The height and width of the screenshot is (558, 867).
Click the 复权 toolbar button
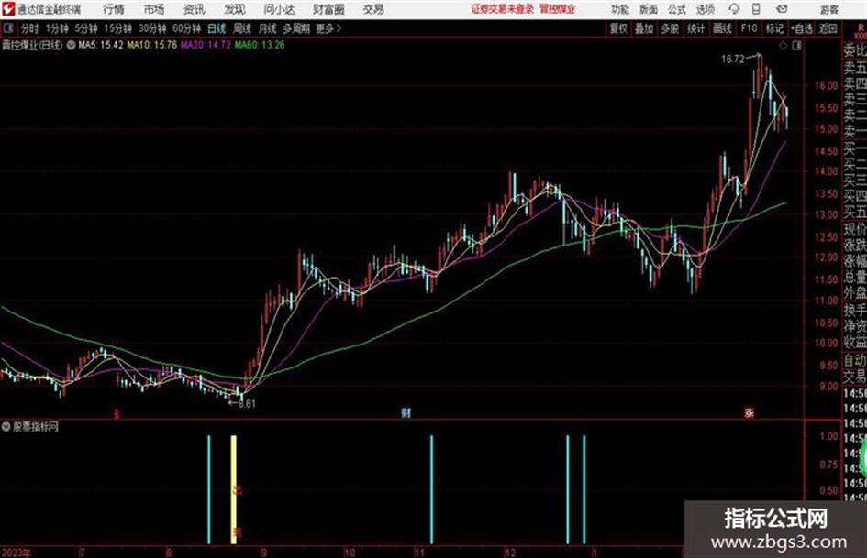tap(618, 28)
